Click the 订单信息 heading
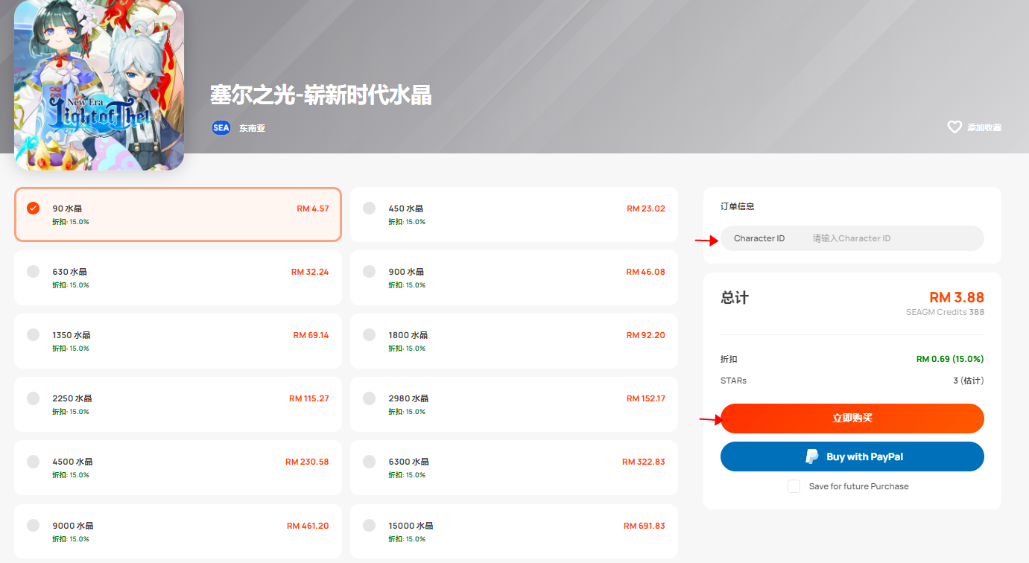1029x563 pixels. tap(738, 206)
